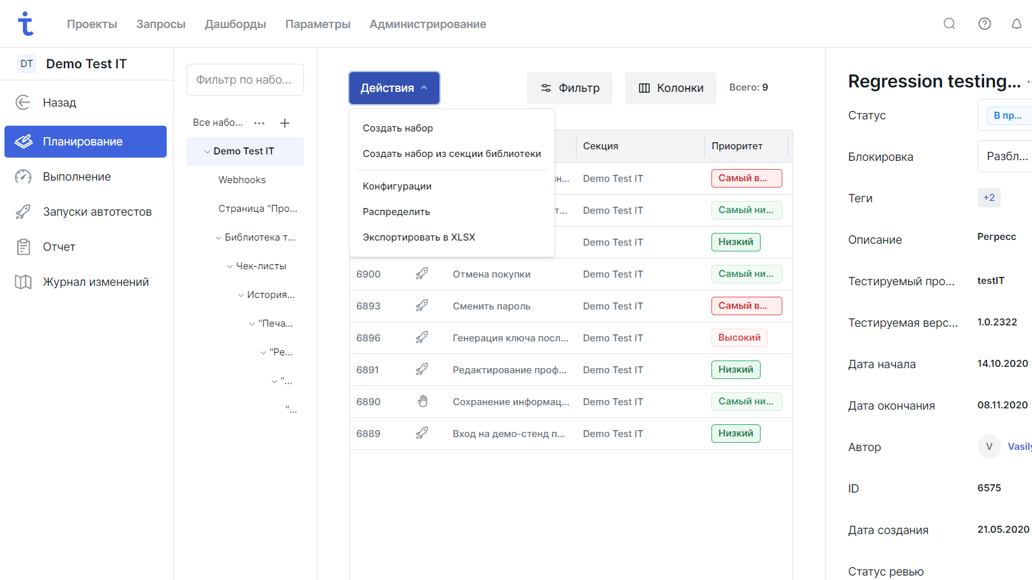Collapse the Библиотека т... tree node

(x=218, y=238)
